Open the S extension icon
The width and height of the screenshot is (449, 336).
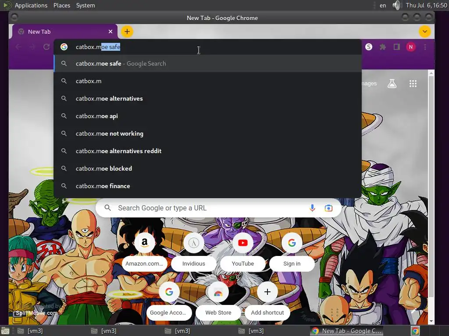(x=369, y=47)
